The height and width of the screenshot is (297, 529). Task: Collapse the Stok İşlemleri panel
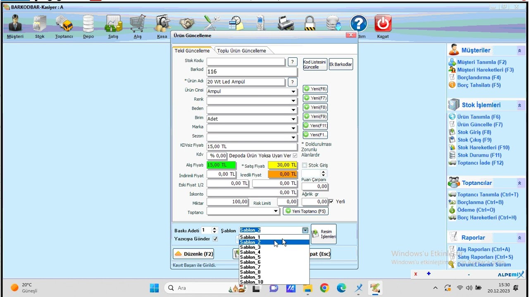pyautogui.click(x=519, y=106)
